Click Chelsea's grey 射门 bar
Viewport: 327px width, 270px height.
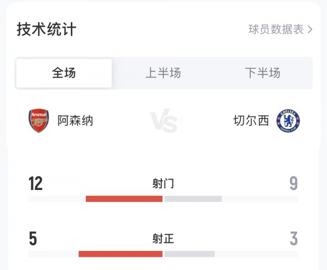[x=193, y=199]
